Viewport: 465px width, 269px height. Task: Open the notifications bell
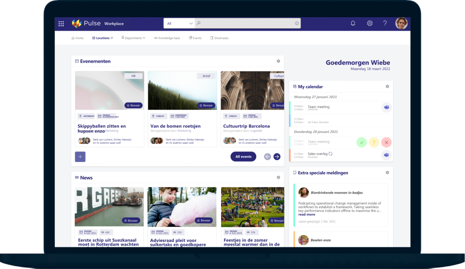tap(353, 23)
